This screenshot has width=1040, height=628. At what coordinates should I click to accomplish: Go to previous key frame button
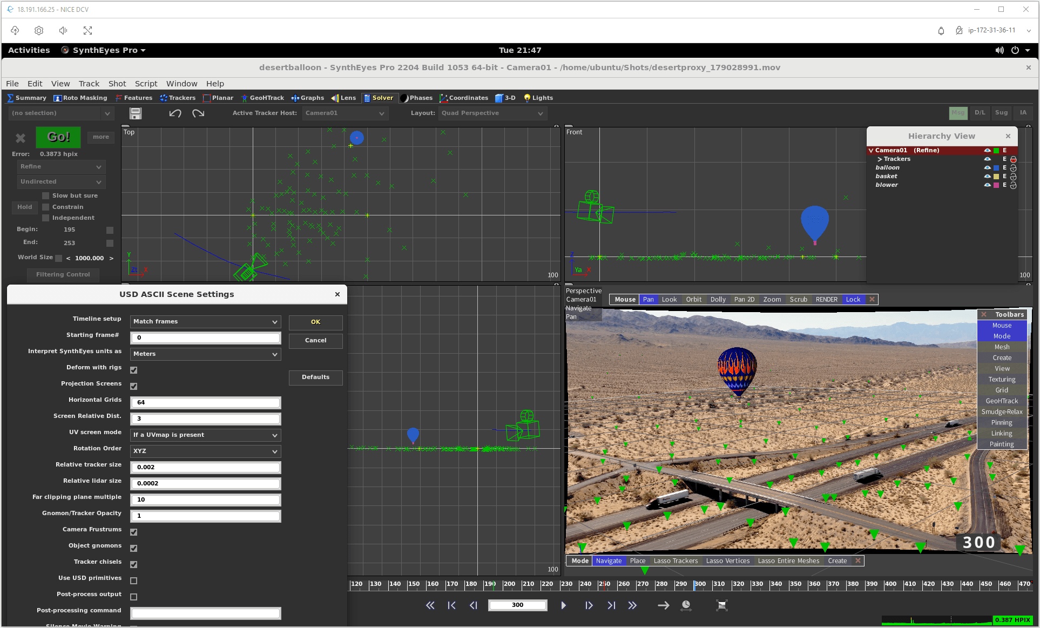click(x=451, y=605)
